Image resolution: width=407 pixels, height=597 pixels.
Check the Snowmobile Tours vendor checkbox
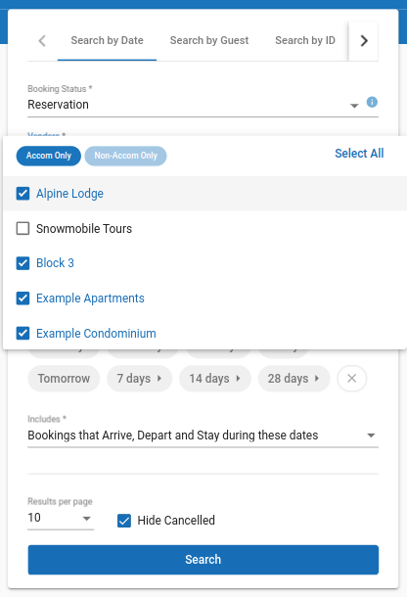(x=23, y=228)
